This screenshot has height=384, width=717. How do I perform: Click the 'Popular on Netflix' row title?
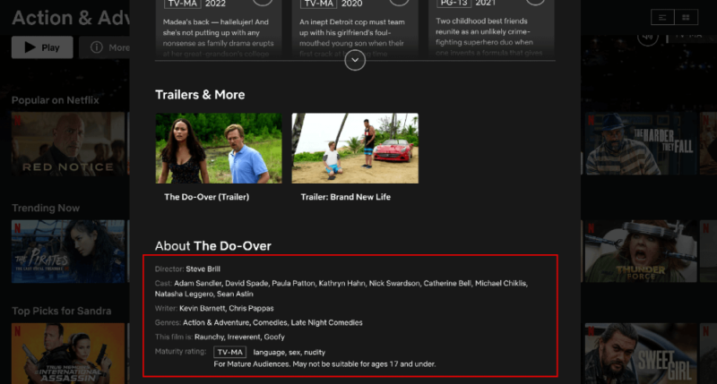point(55,100)
